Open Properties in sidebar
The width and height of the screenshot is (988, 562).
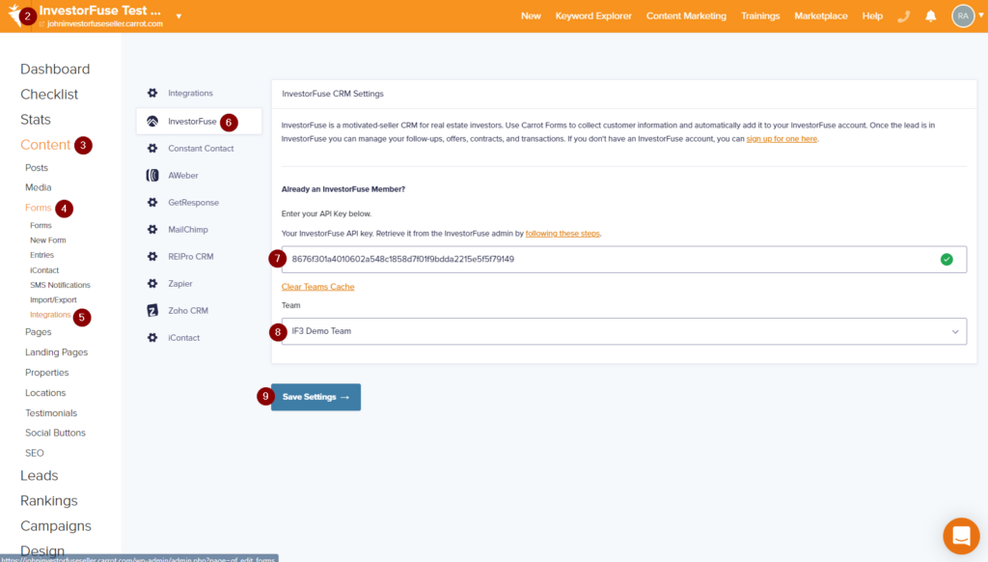pyautogui.click(x=46, y=373)
